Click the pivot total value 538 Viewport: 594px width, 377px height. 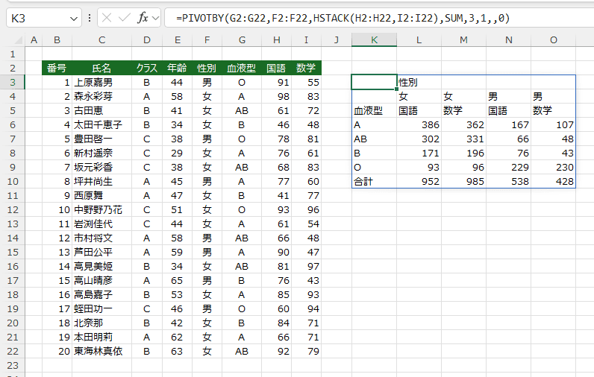509,181
